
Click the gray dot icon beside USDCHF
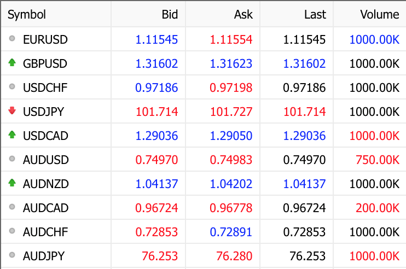coord(12,87)
